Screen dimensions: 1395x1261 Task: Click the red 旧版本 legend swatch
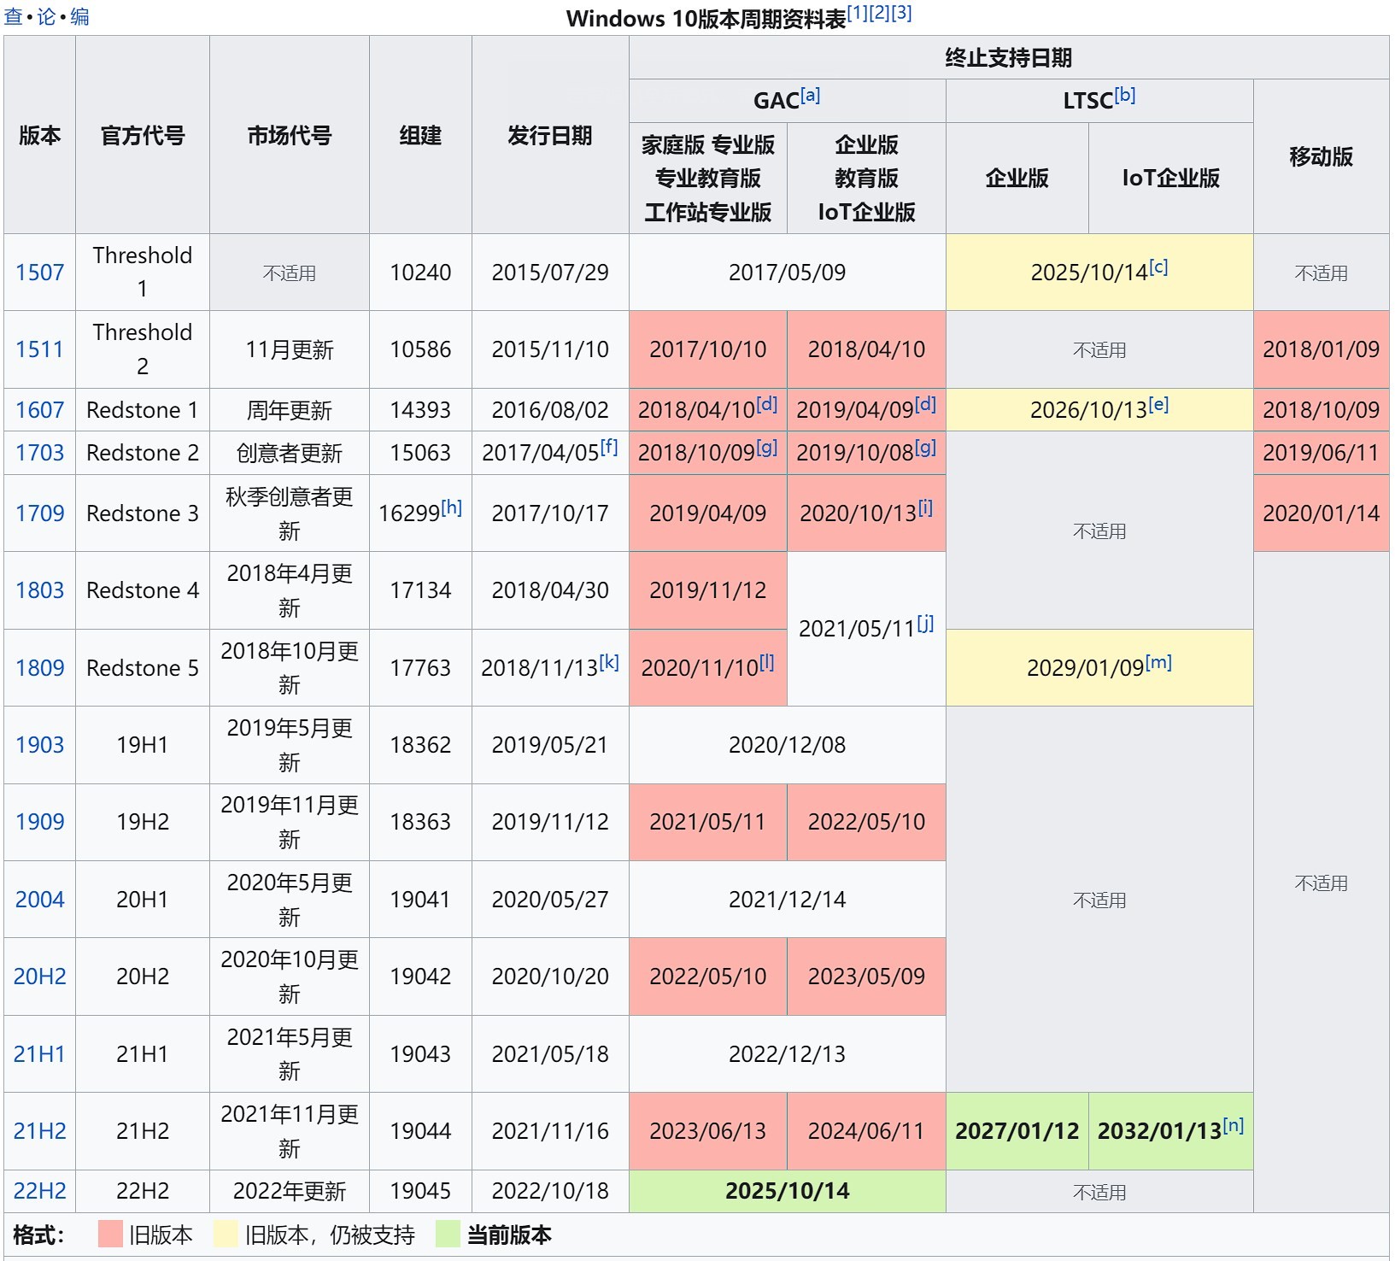coord(110,1235)
